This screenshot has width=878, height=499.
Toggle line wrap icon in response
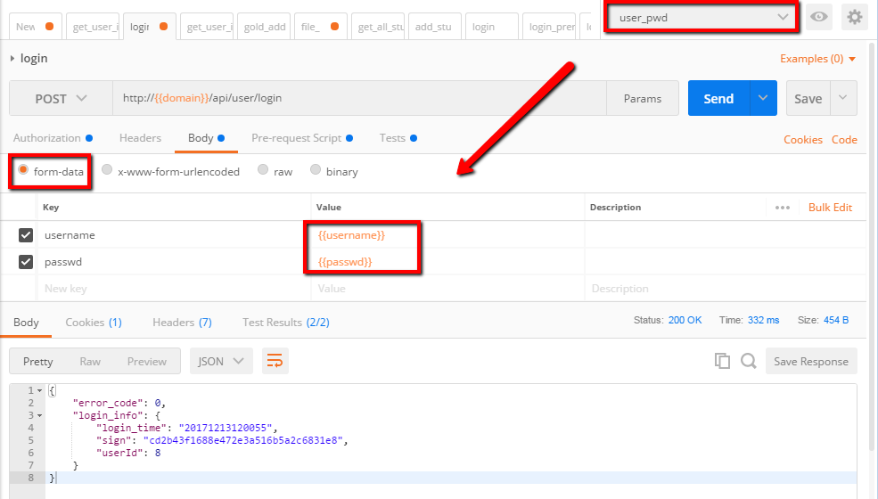click(275, 361)
